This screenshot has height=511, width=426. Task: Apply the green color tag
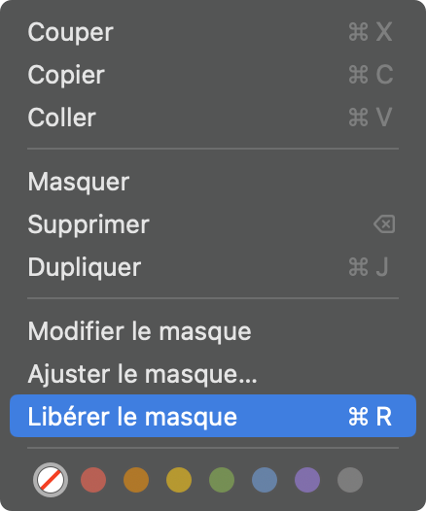(222, 480)
